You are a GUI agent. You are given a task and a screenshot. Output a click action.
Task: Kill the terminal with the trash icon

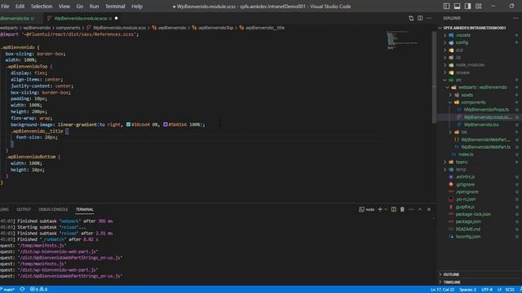[x=402, y=209]
